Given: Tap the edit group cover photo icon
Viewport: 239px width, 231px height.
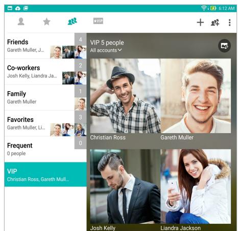Looking at the screenshot, I should click(224, 46).
